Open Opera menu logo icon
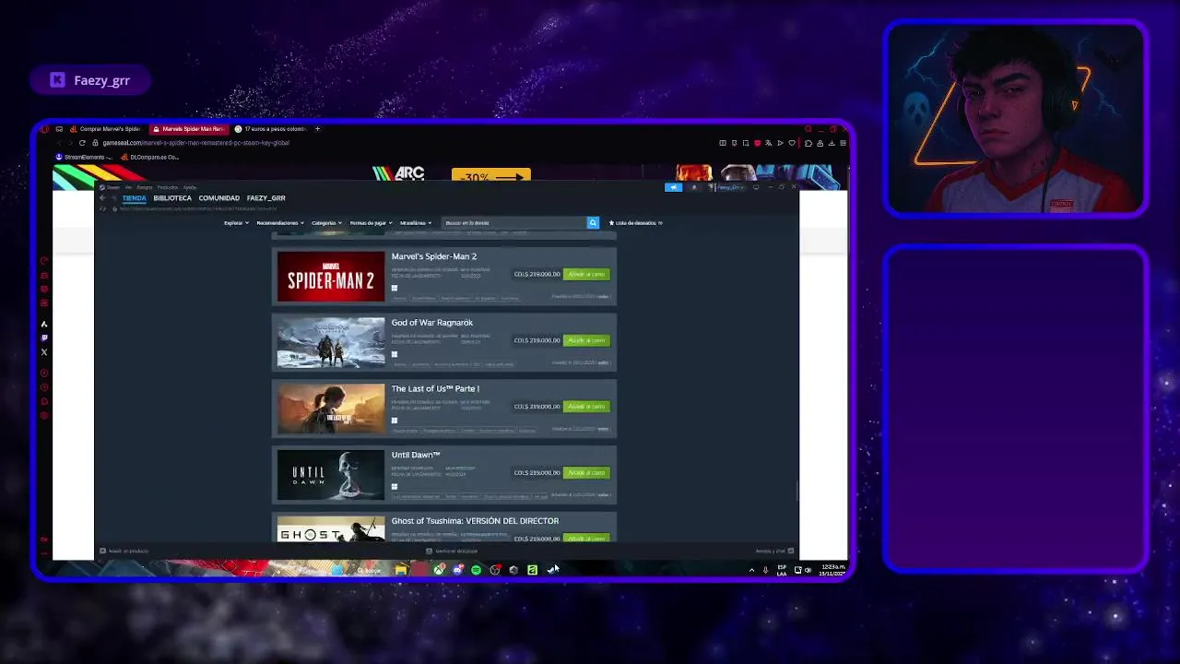 pos(44,129)
